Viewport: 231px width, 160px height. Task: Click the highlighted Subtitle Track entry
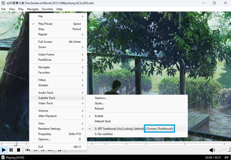point(58,98)
